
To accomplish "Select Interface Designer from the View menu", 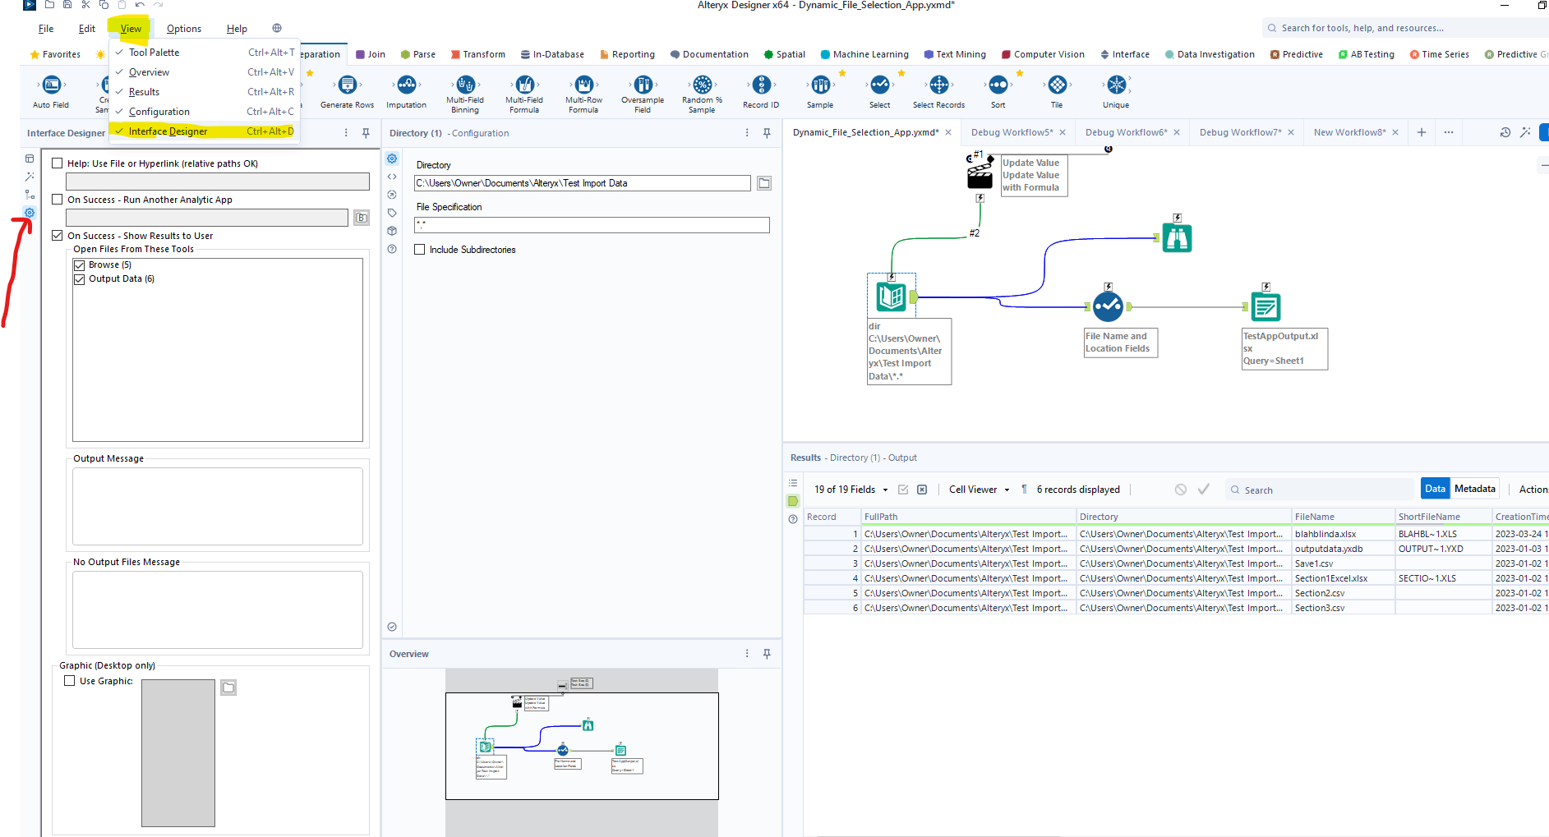I will 168,131.
